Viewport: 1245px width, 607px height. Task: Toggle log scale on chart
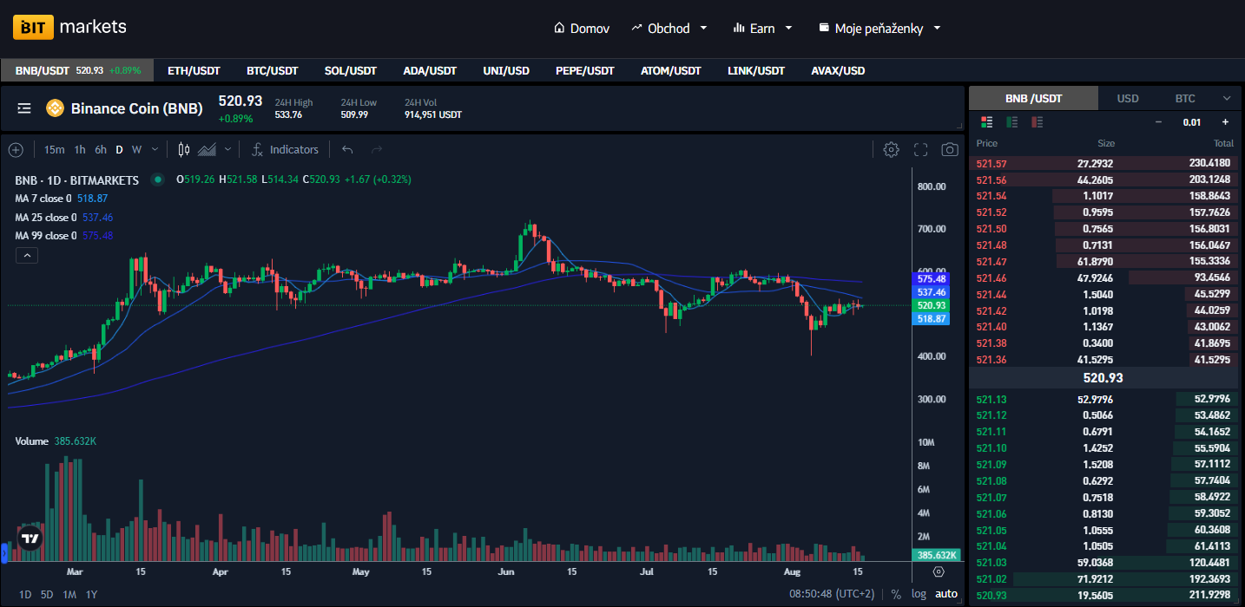(x=919, y=594)
